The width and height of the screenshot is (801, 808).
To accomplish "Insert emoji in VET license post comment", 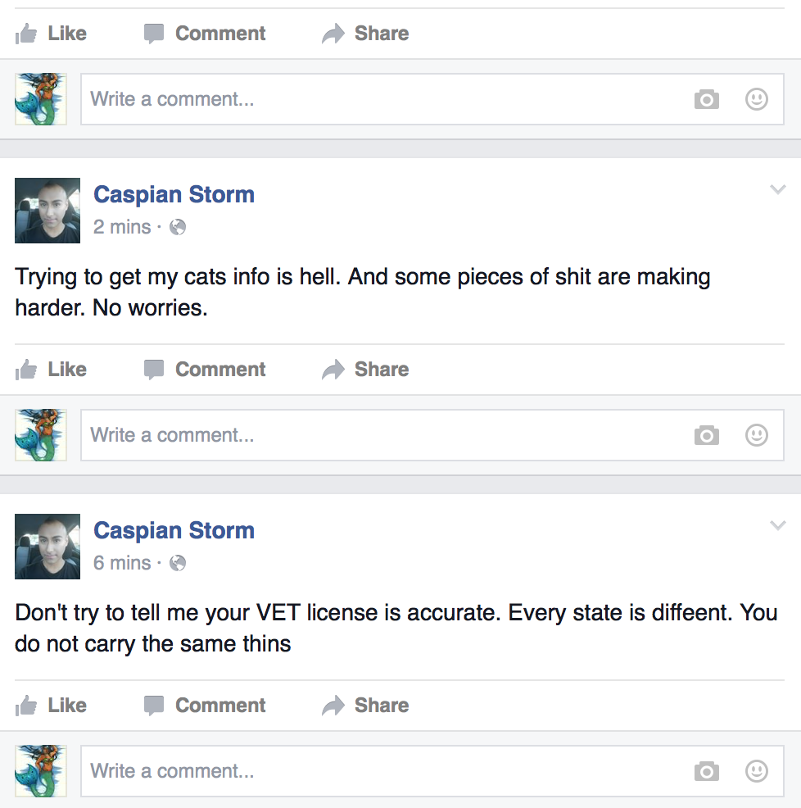I will tap(756, 771).
